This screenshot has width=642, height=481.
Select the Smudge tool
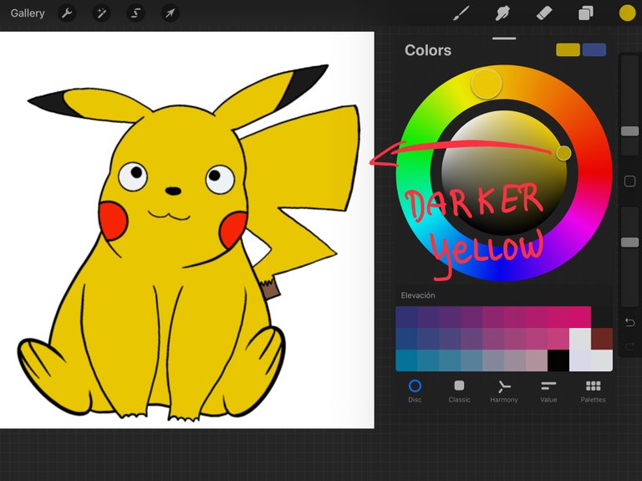pyautogui.click(x=502, y=13)
